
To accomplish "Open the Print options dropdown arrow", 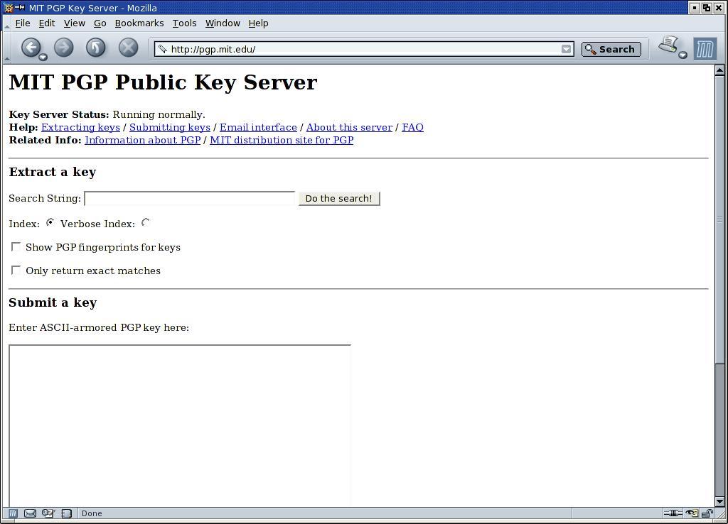I will click(x=682, y=55).
